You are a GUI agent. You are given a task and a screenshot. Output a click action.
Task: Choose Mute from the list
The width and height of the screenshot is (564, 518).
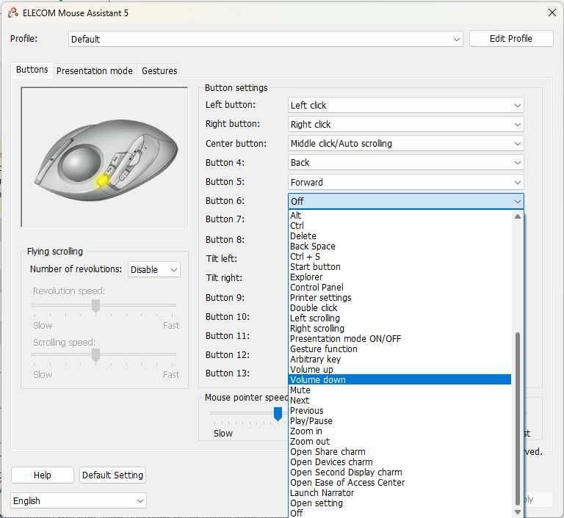coord(400,390)
